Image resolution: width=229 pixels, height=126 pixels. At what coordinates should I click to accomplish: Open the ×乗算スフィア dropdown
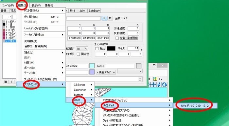click(106, 72)
